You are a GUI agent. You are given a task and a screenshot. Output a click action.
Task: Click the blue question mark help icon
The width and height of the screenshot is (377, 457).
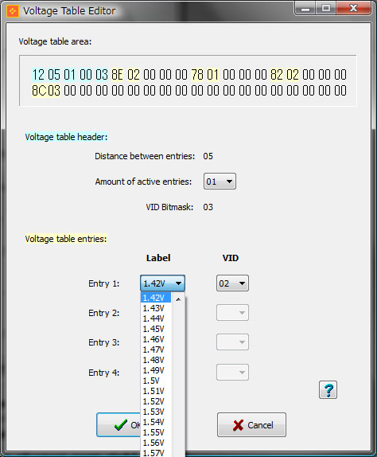tap(328, 389)
